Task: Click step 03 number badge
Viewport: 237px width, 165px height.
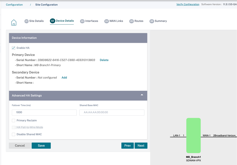Action: pyautogui.click(x=82, y=21)
